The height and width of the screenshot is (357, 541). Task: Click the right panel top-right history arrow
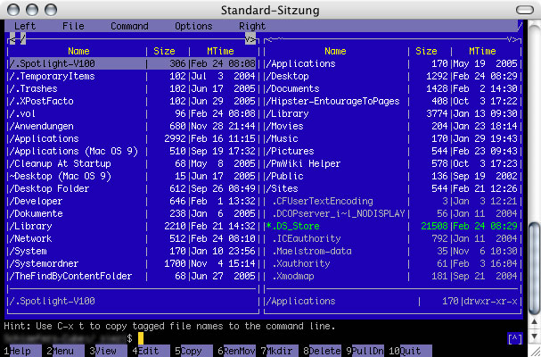(x=512, y=39)
